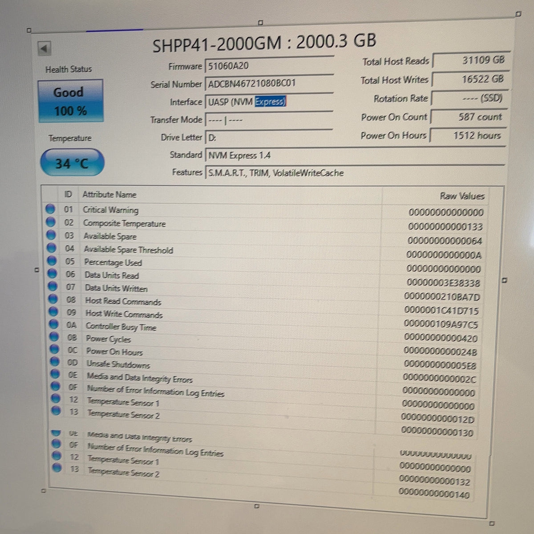Click the raw value 00000003E38338
The image size is (534, 534).
tap(444, 283)
